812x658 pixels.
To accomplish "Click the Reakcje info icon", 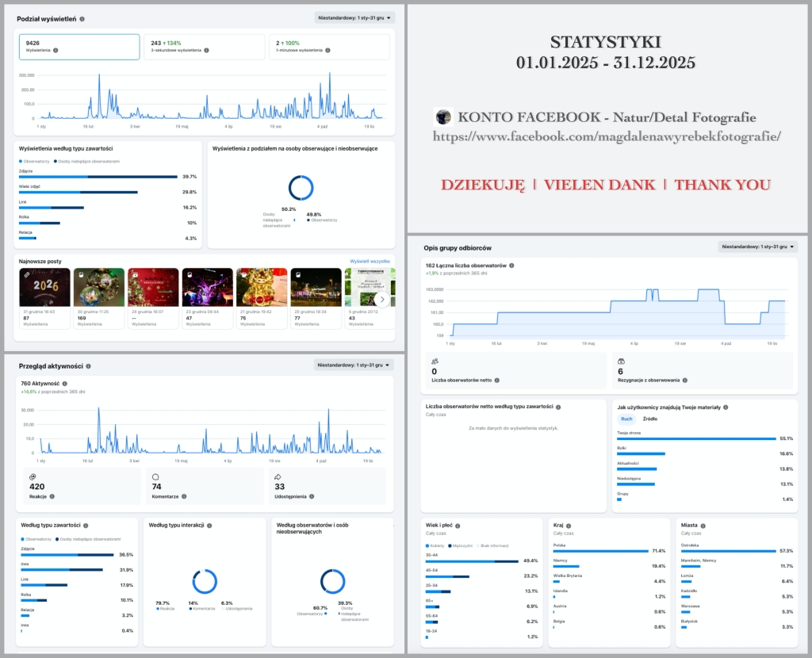I will click(52, 496).
